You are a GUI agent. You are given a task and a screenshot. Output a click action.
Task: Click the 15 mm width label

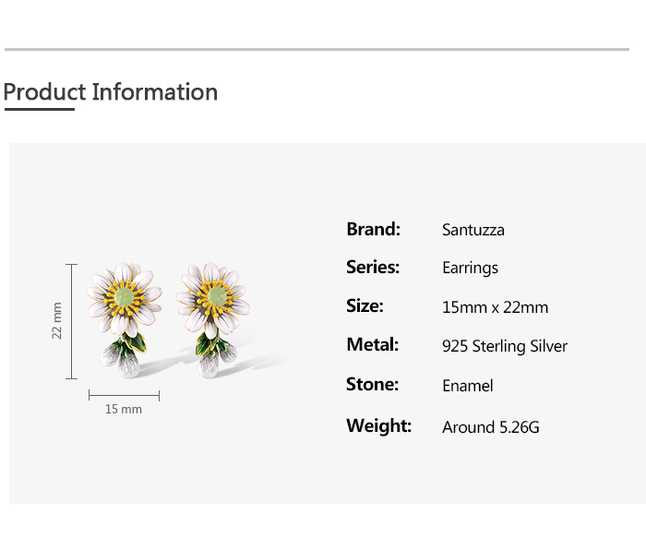pyautogui.click(x=124, y=409)
